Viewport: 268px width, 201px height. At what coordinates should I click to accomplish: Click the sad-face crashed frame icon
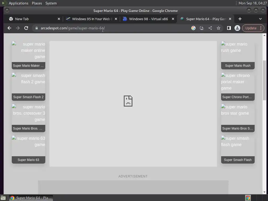128,101
